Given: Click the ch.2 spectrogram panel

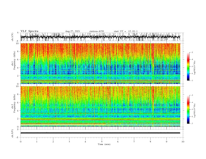Looking at the screenshot, I should pos(100,107).
